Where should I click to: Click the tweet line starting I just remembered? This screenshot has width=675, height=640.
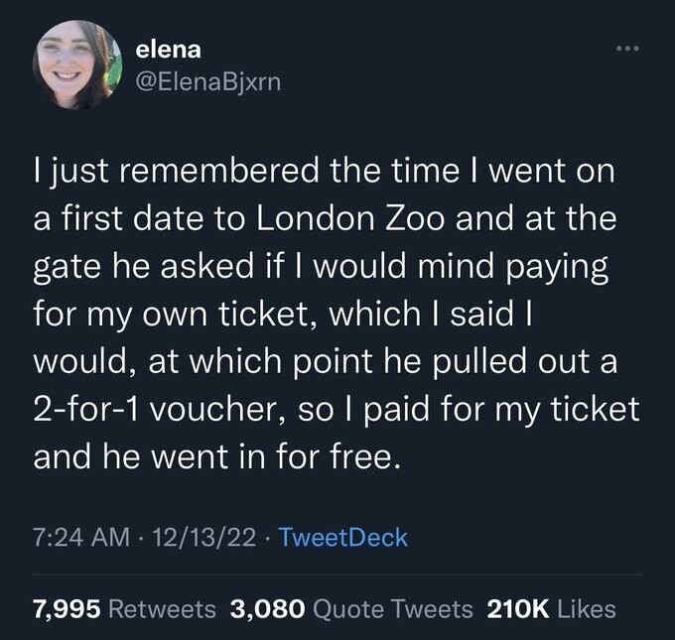[x=325, y=171]
